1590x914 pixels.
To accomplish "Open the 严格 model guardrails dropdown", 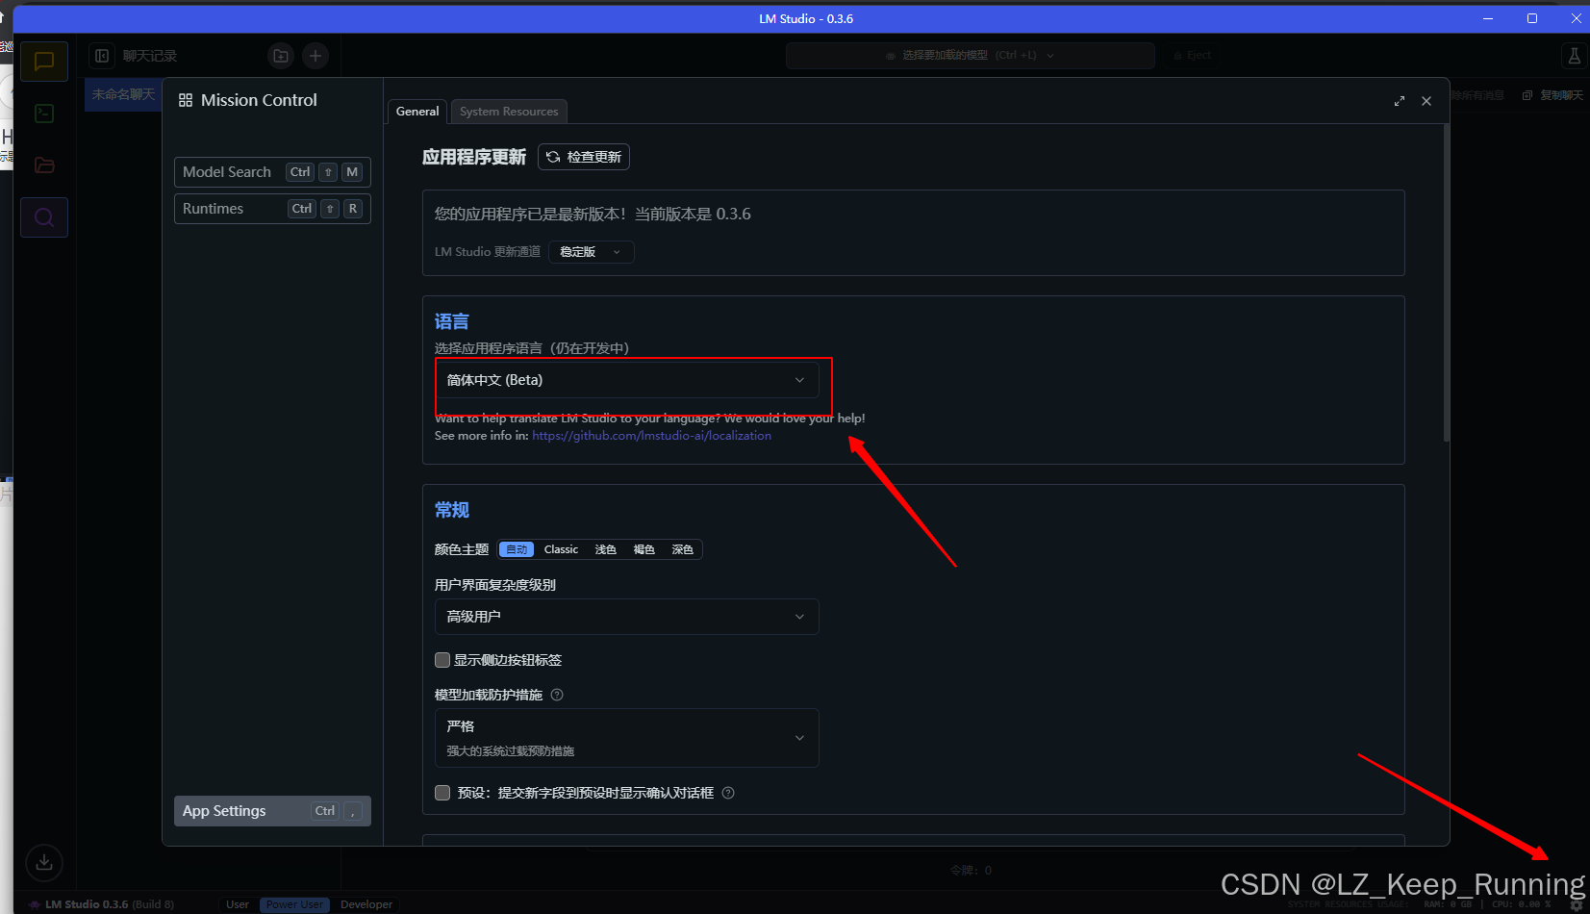I will (x=627, y=738).
